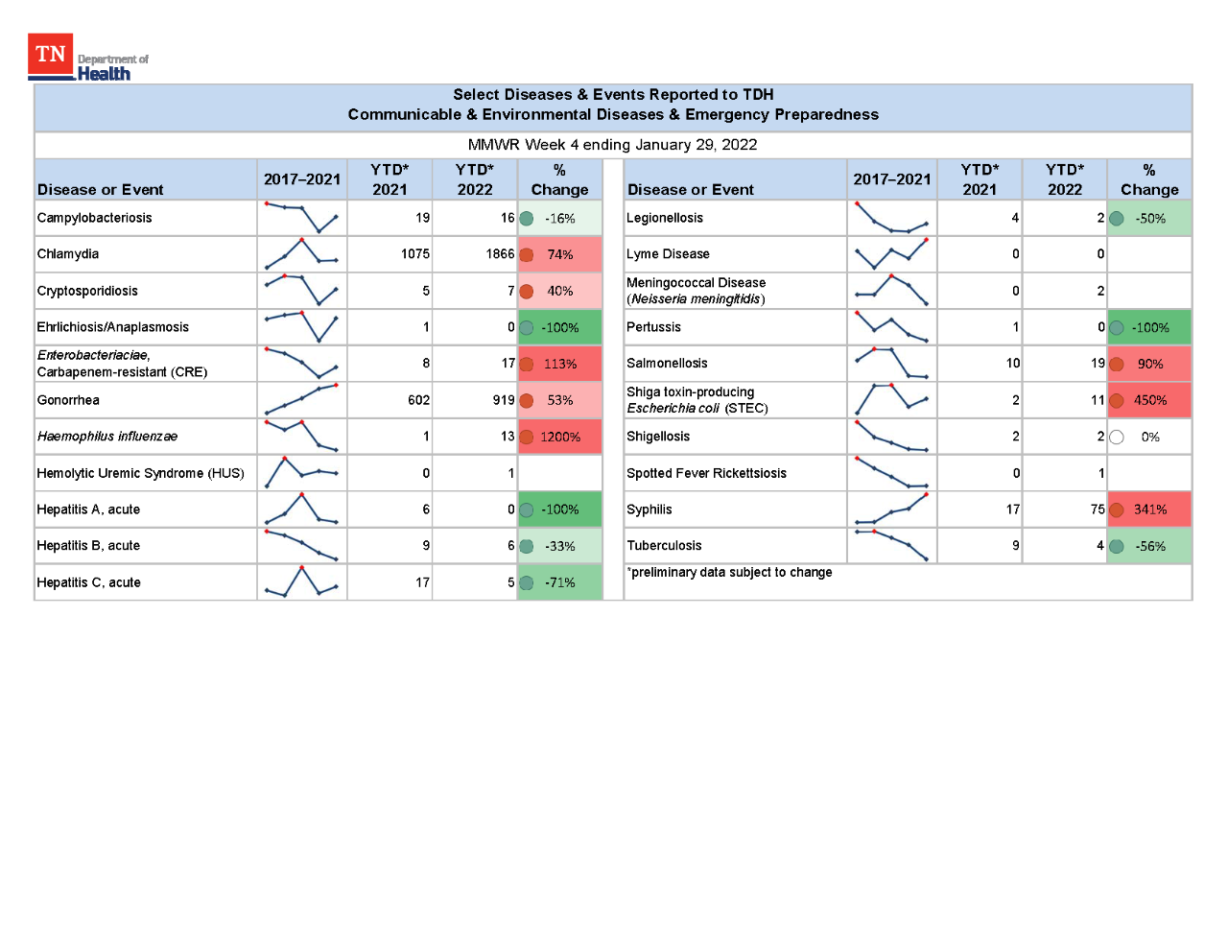
Task: Select the 'Shiga toxin-producing Escherichia coli (STEC)' label
Action: tap(697, 400)
